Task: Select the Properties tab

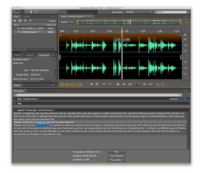Action: tap(44, 55)
